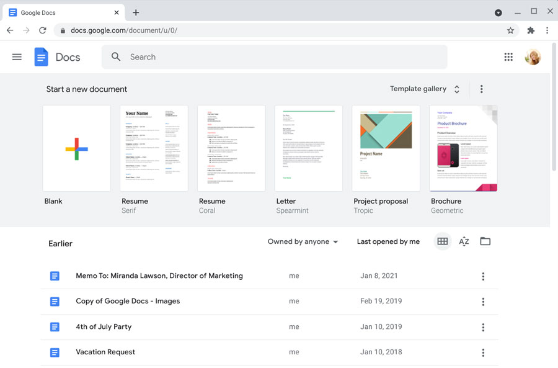
Task: Reload the page
Action: point(42,30)
